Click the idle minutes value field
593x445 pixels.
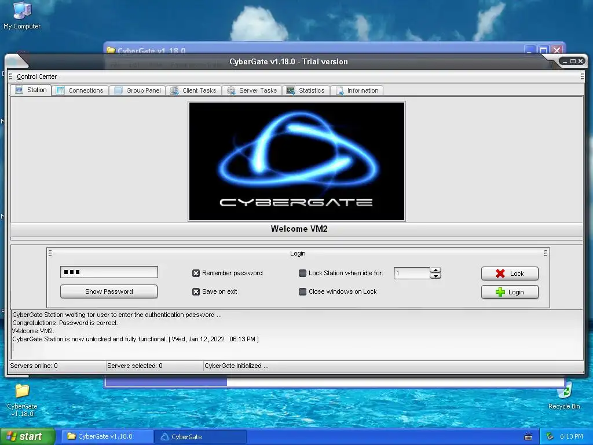[x=412, y=273]
